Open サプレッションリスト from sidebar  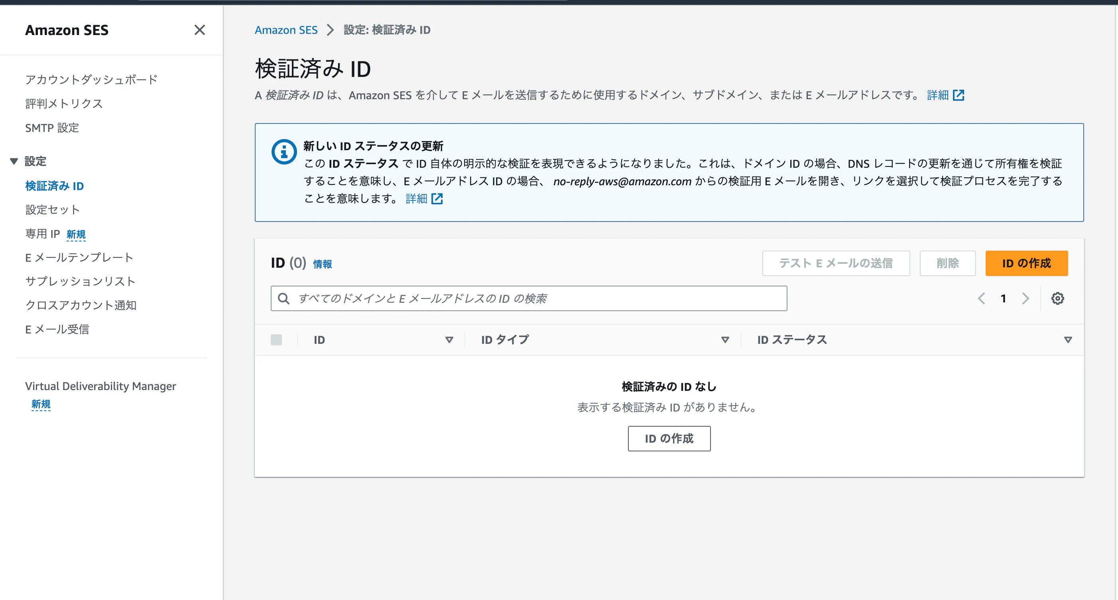coord(80,281)
